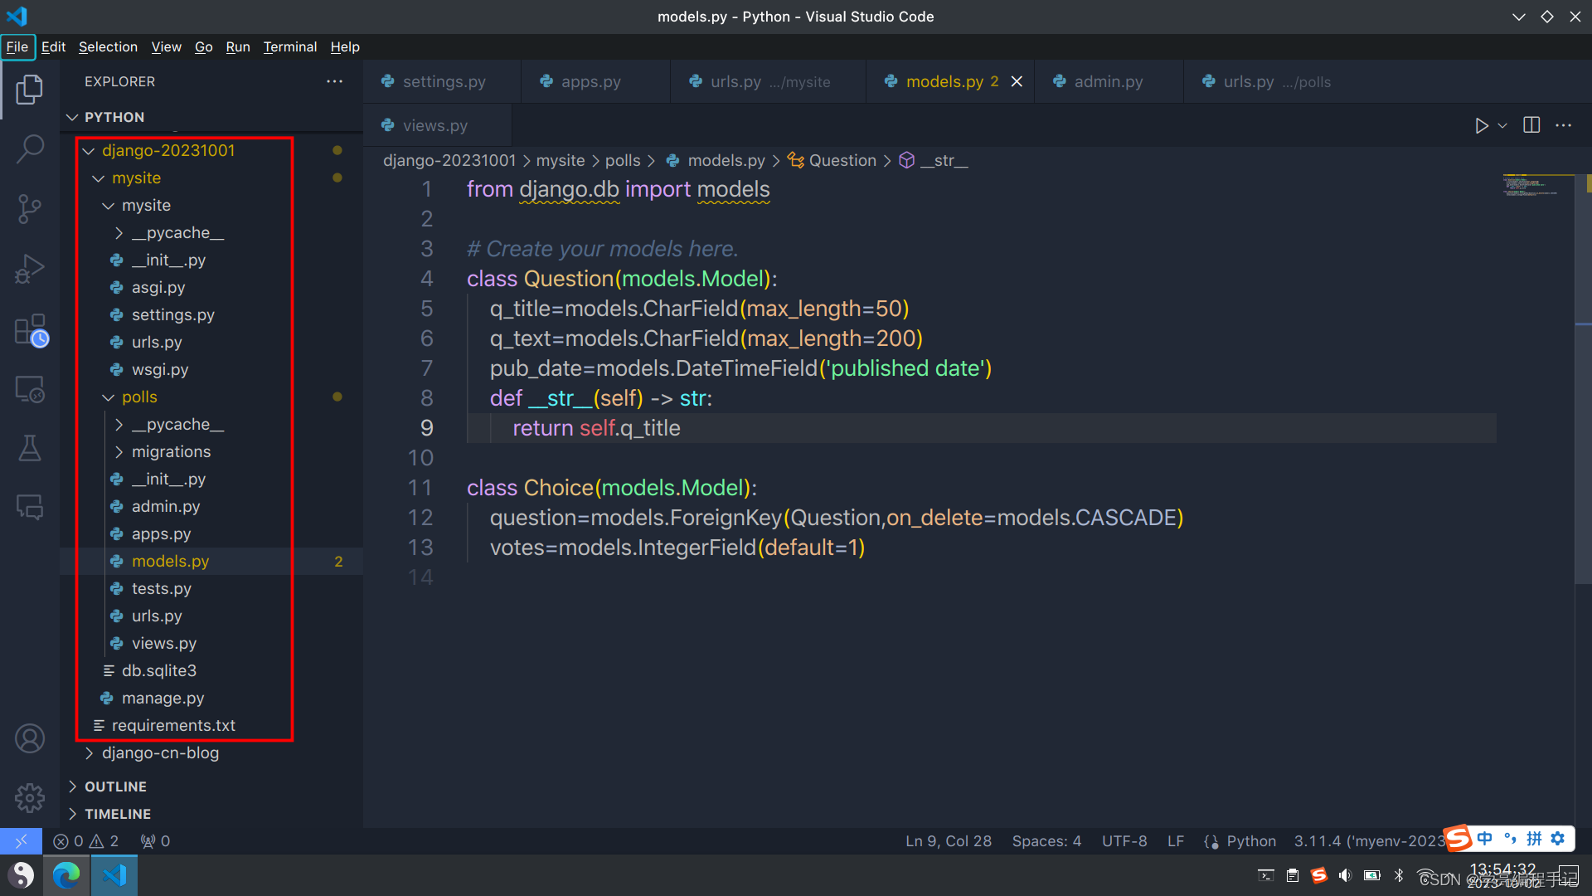Open the File menu

[x=17, y=46]
